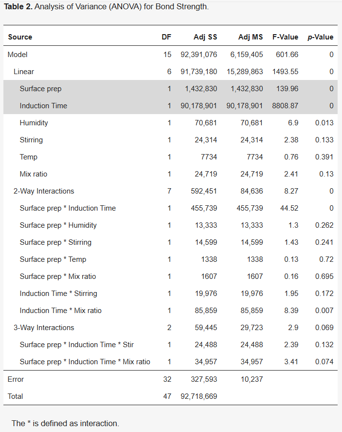
Task: Click the Adj MS column header
Action: point(251,37)
